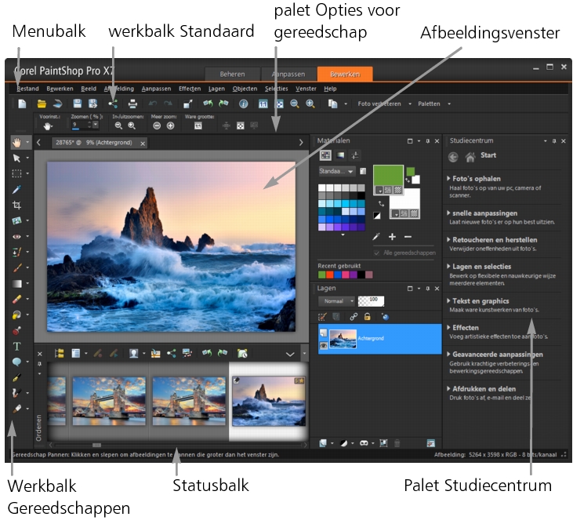This screenshot has width=573, height=524.
Task: Click the layer opacity 100 field
Action: (x=371, y=301)
